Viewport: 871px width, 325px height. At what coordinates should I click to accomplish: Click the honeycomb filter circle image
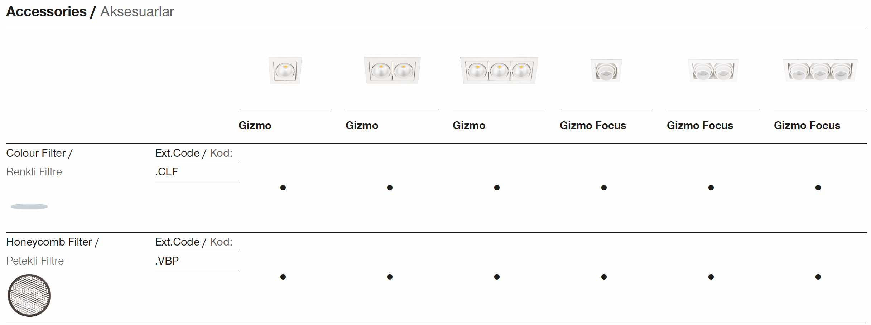click(29, 295)
